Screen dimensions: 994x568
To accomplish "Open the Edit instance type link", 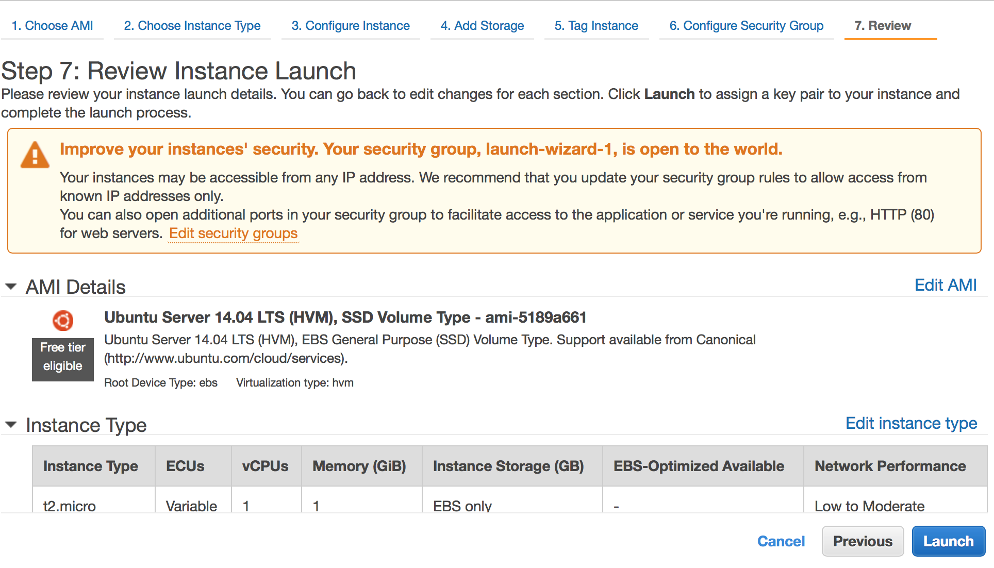I will [911, 423].
